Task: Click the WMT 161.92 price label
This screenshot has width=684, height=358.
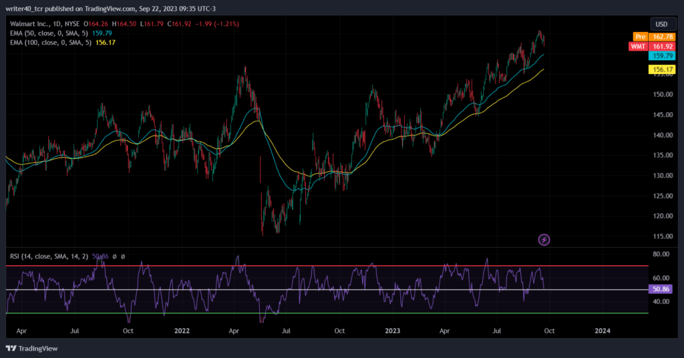Action: [x=652, y=46]
